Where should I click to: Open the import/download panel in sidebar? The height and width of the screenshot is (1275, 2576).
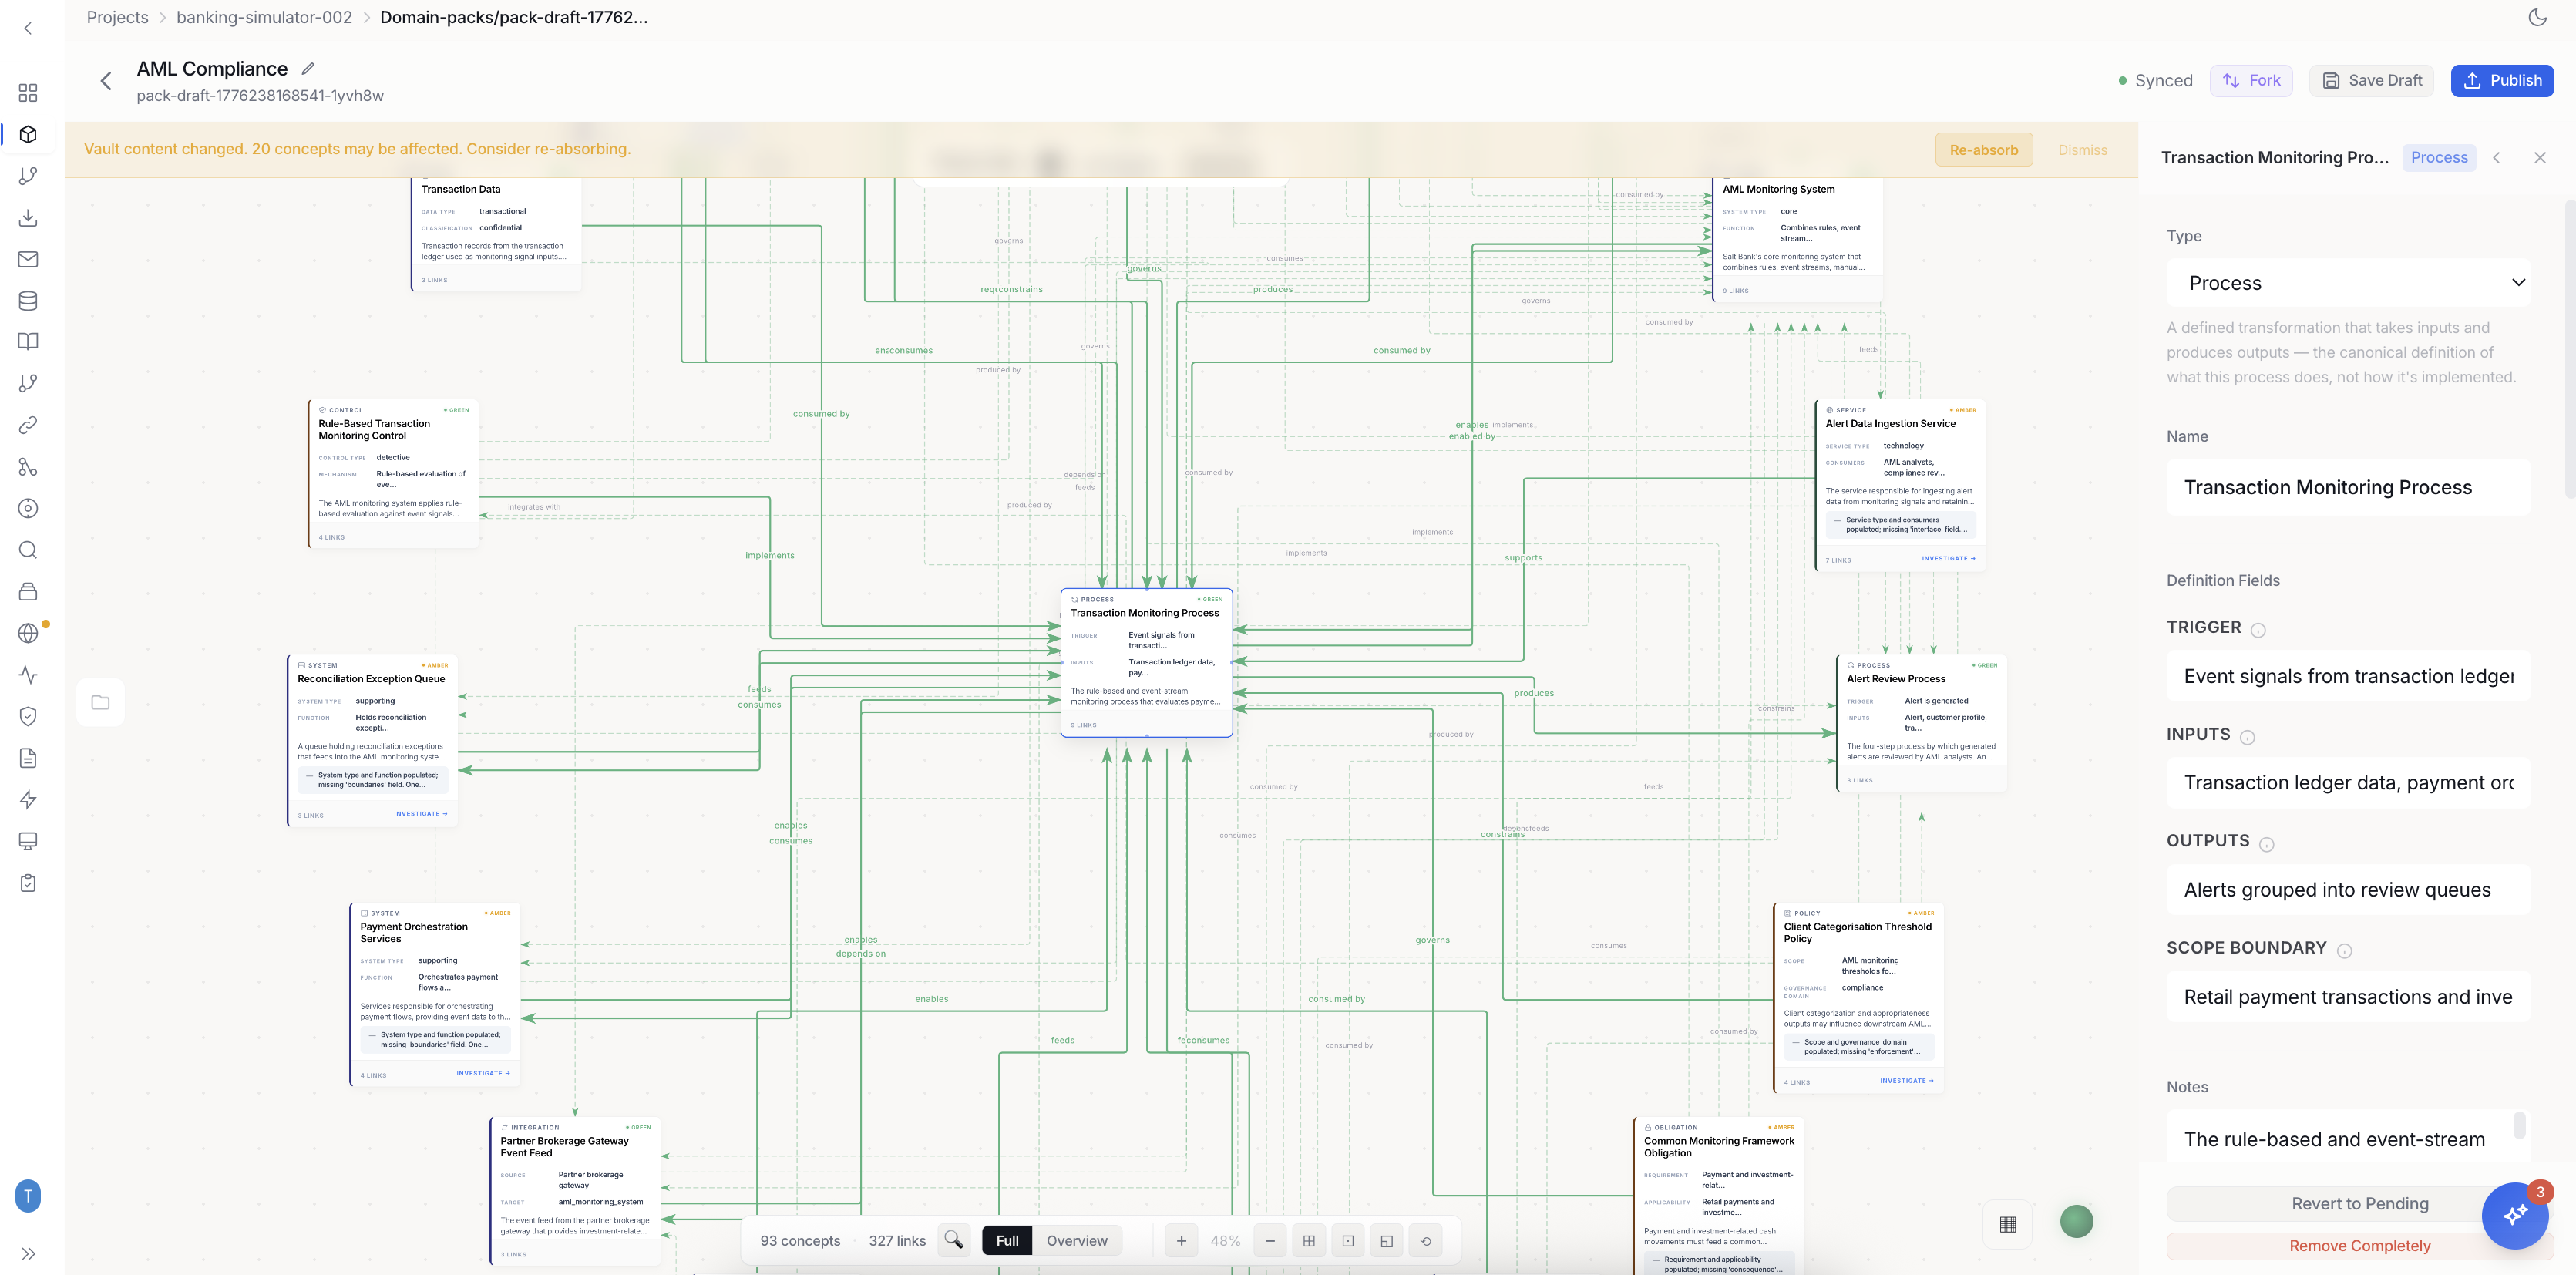[x=28, y=217]
